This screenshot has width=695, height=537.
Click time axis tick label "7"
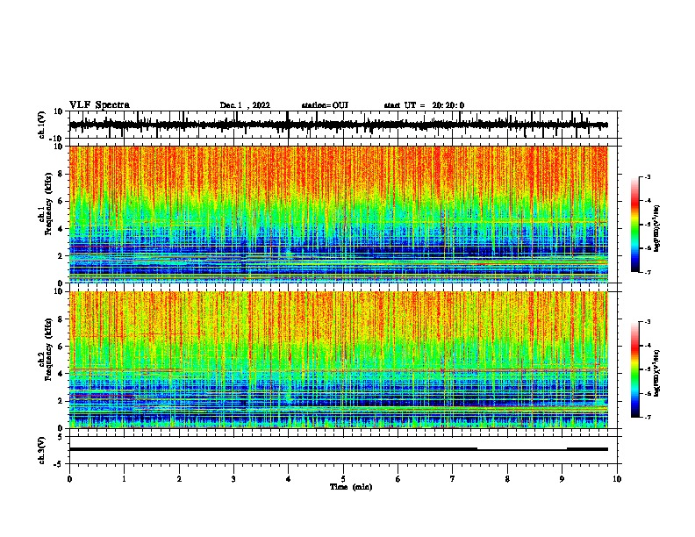(453, 479)
